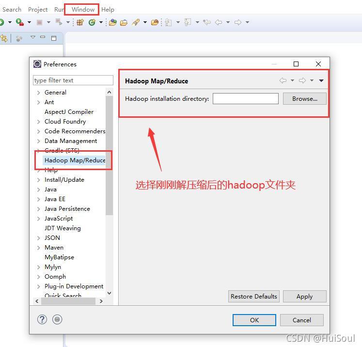Click the Open Type toolbar icon
The height and width of the screenshot is (347, 362).
pos(112,22)
